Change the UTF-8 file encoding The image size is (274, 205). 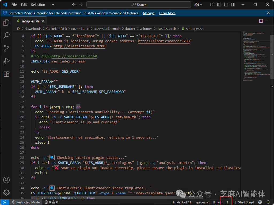217,202
